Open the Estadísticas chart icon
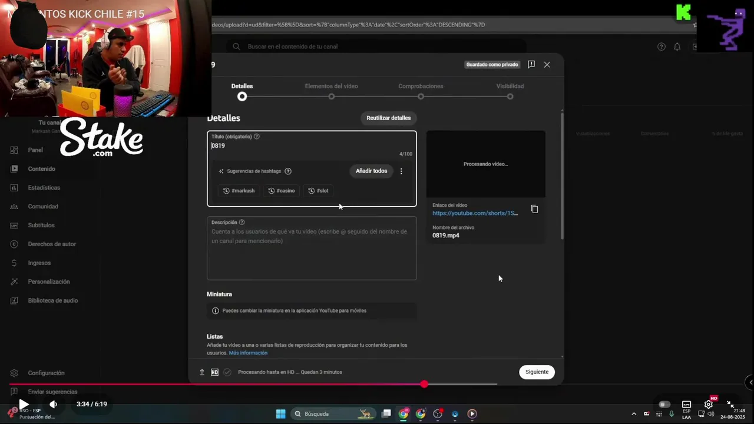 [14, 188]
